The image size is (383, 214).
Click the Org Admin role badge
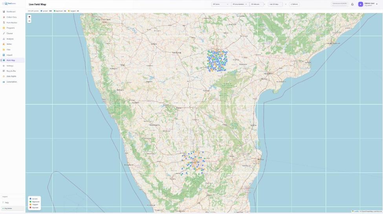point(13,209)
